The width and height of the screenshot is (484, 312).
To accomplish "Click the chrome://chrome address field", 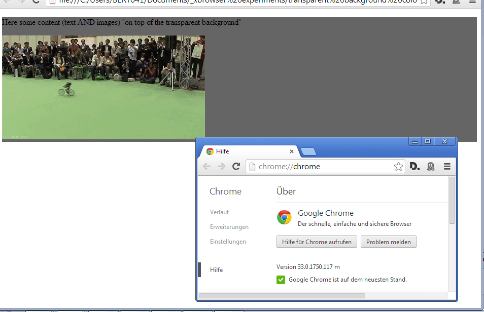I will (x=325, y=167).
